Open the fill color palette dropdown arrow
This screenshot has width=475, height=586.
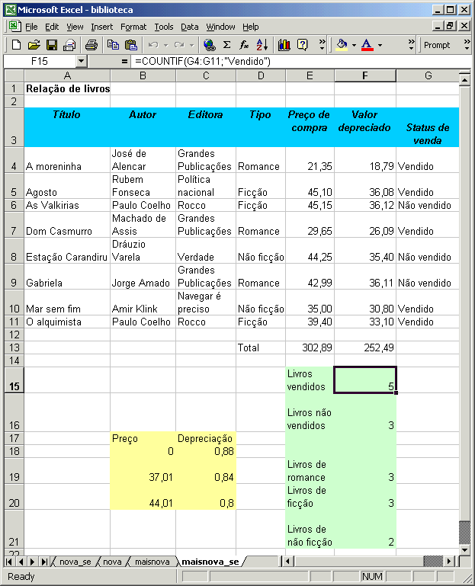[354, 45]
